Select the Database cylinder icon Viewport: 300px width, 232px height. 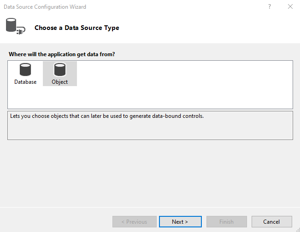pyautogui.click(x=25, y=70)
